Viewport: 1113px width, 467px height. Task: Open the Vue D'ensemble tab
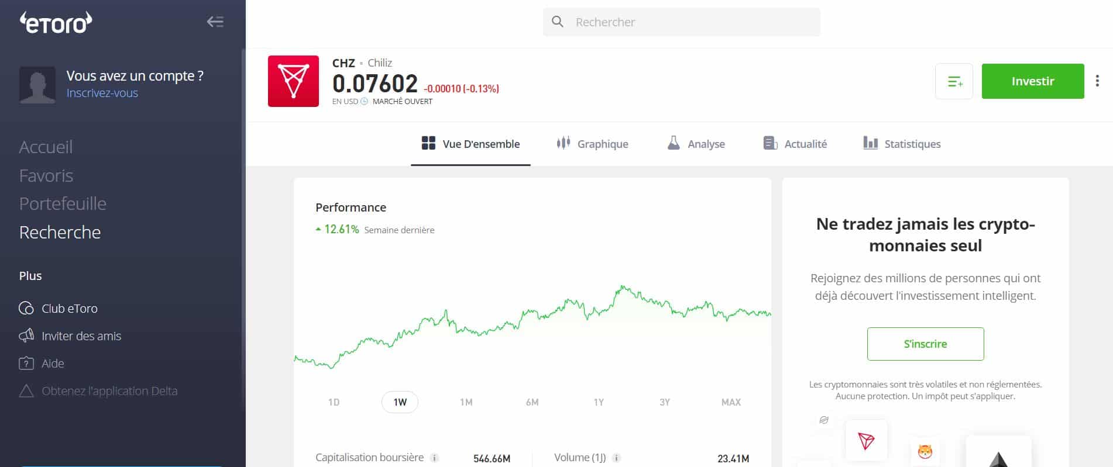(470, 144)
